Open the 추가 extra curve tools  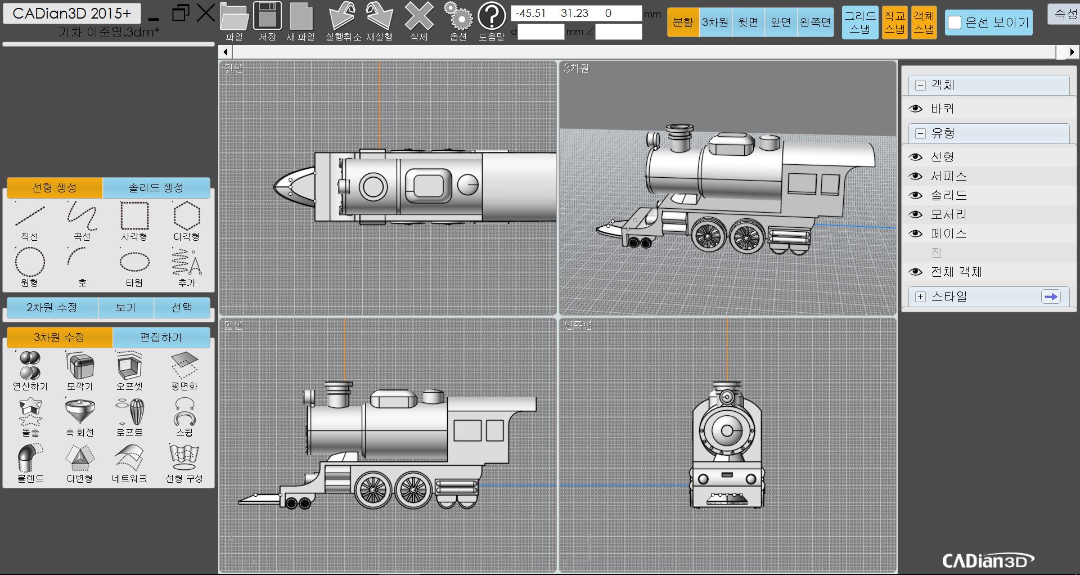click(187, 262)
